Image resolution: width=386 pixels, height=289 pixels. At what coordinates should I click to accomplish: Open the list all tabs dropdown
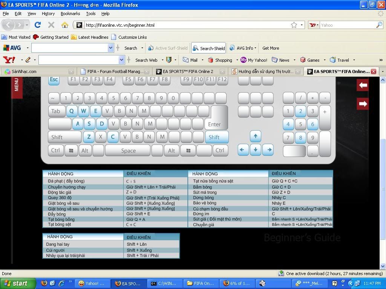click(383, 71)
